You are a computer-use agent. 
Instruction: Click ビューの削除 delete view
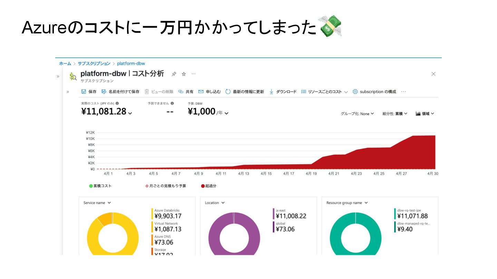(x=159, y=92)
